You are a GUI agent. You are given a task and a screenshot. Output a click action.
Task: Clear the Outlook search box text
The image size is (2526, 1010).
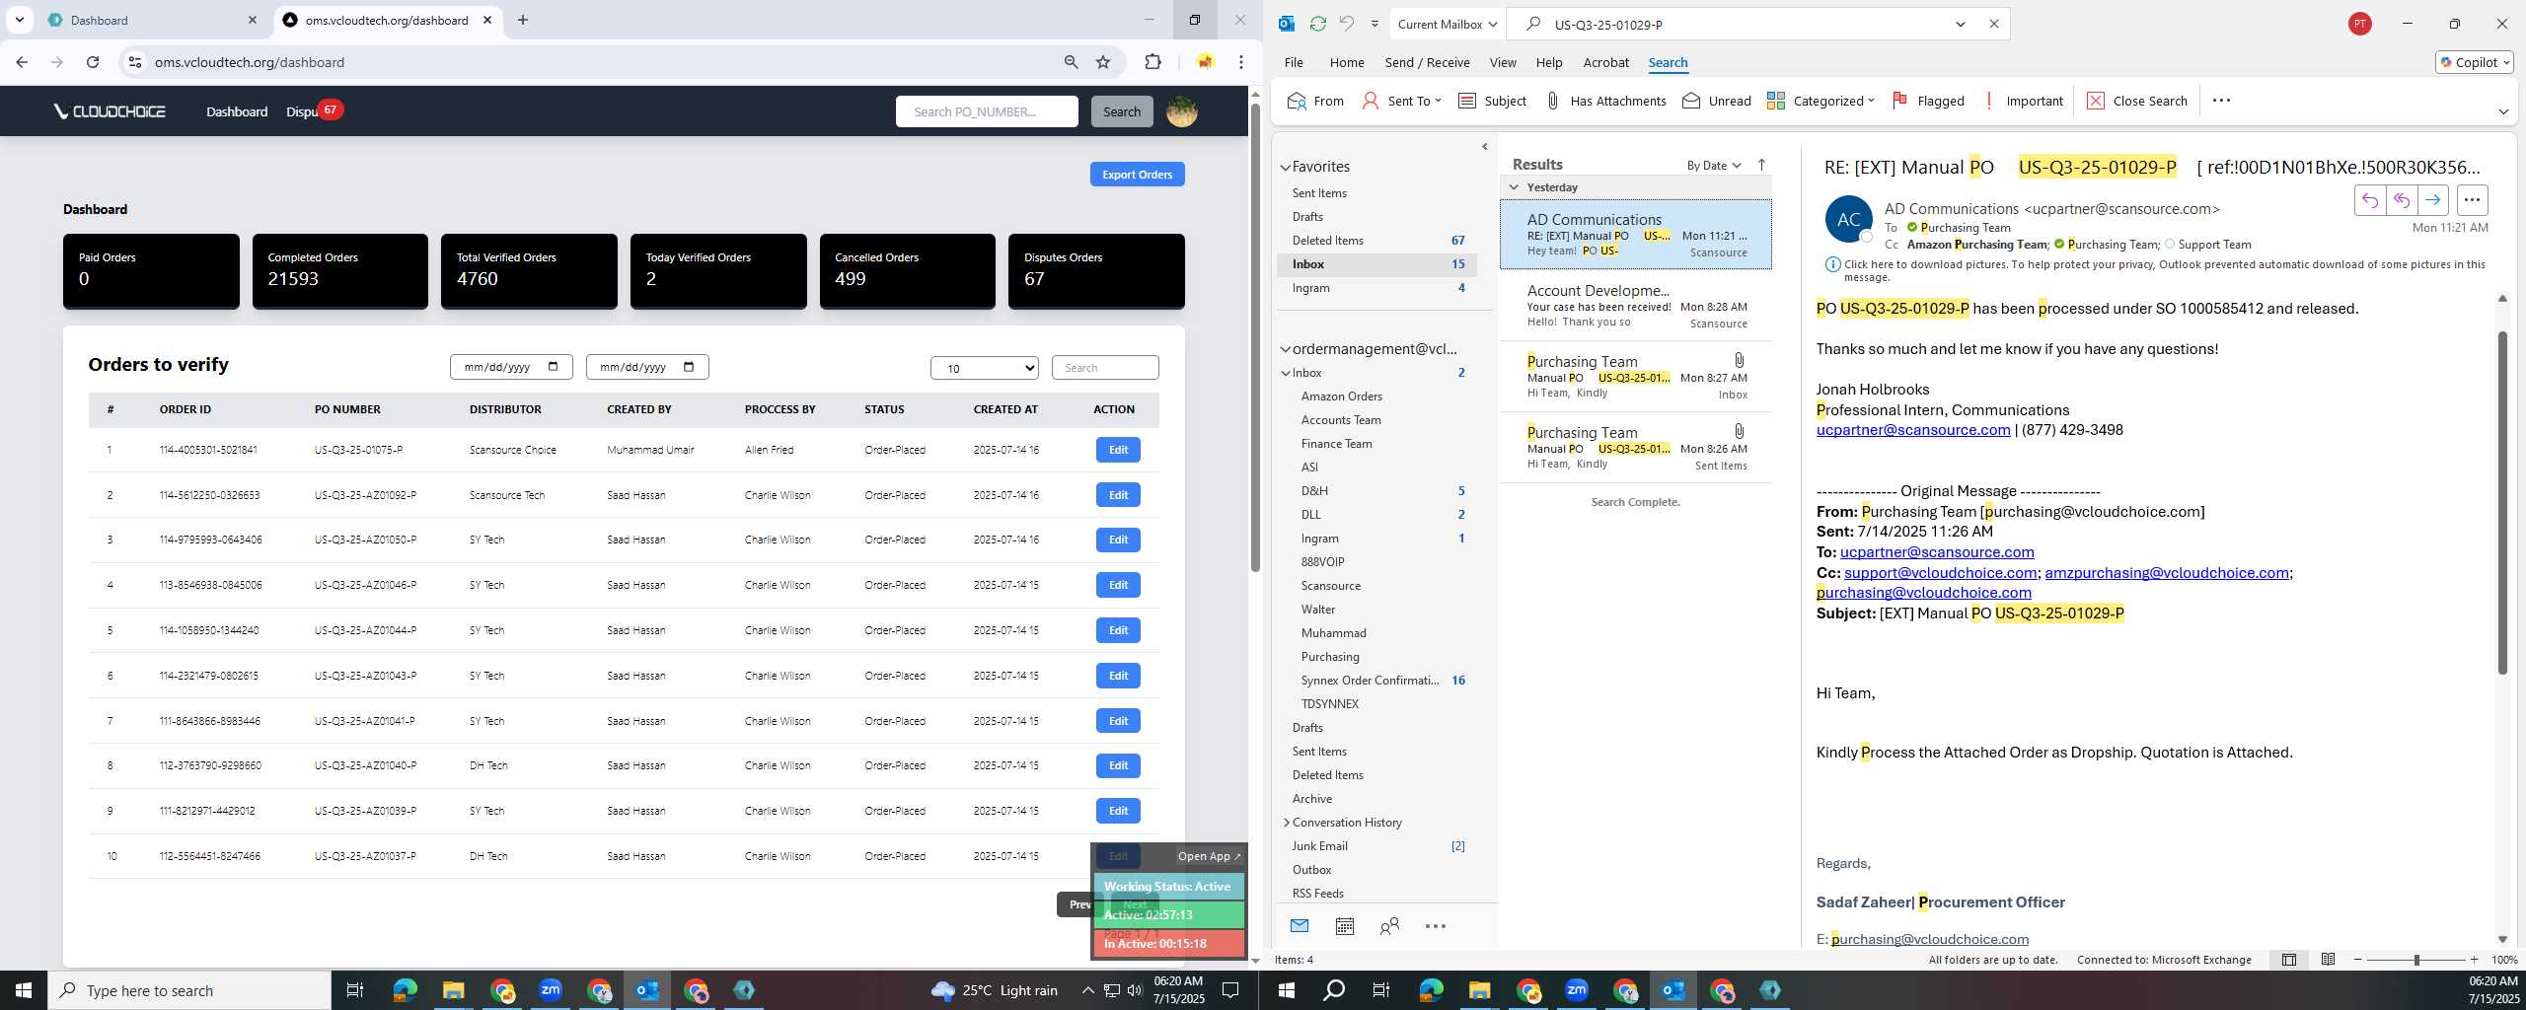[x=1993, y=24]
